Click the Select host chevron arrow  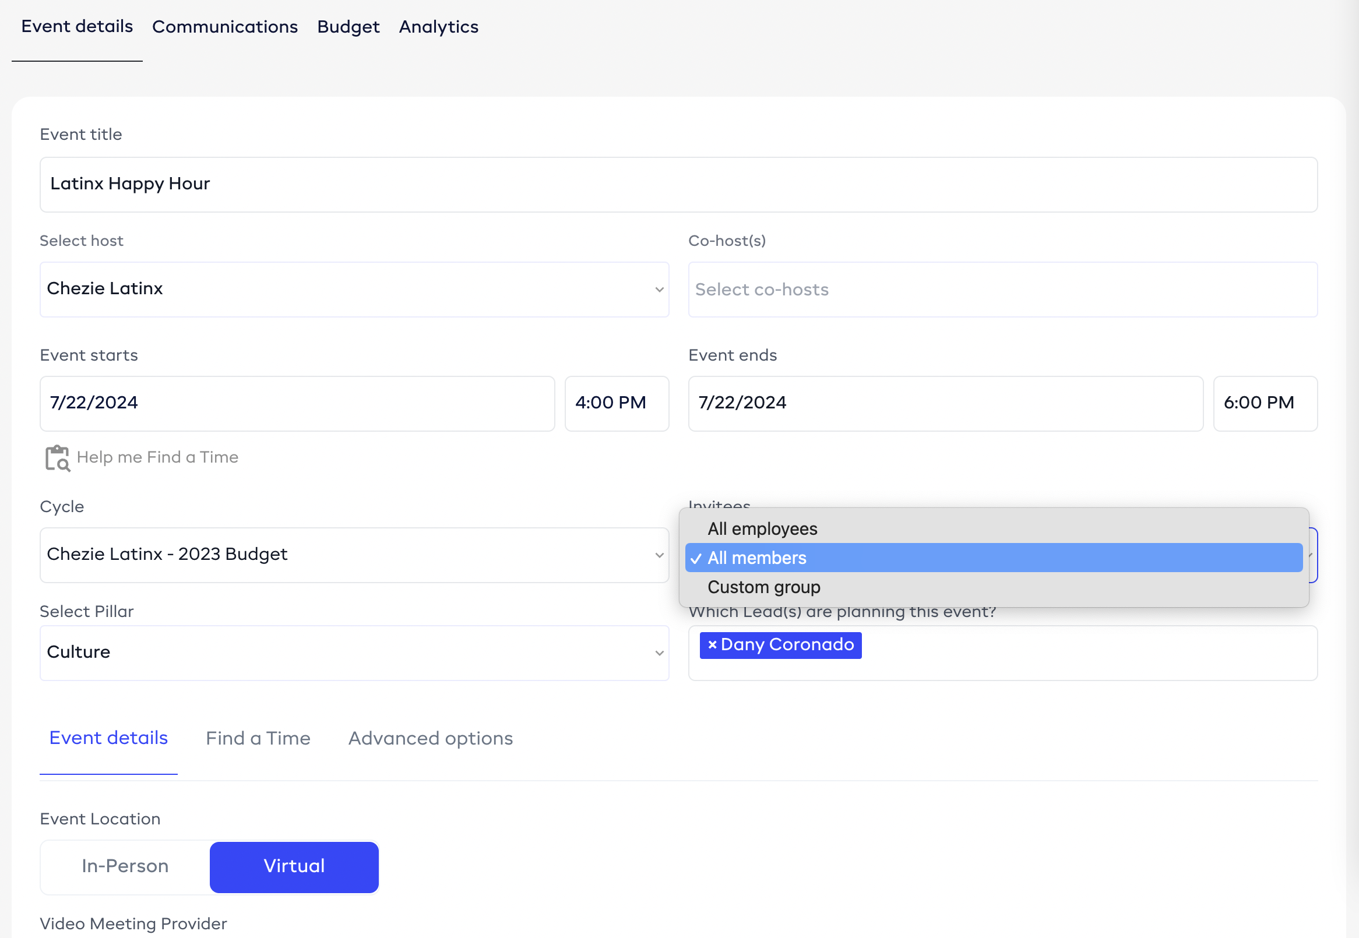659,290
